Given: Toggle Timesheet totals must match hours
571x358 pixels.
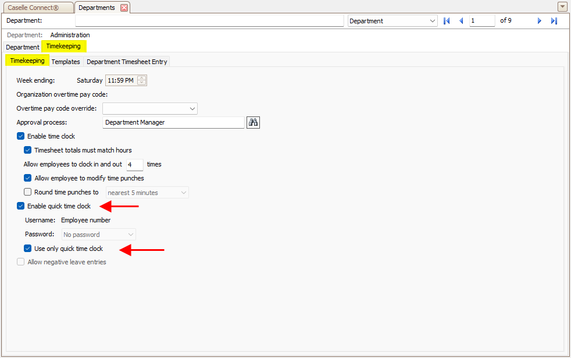Looking at the screenshot, I should pyautogui.click(x=28, y=150).
